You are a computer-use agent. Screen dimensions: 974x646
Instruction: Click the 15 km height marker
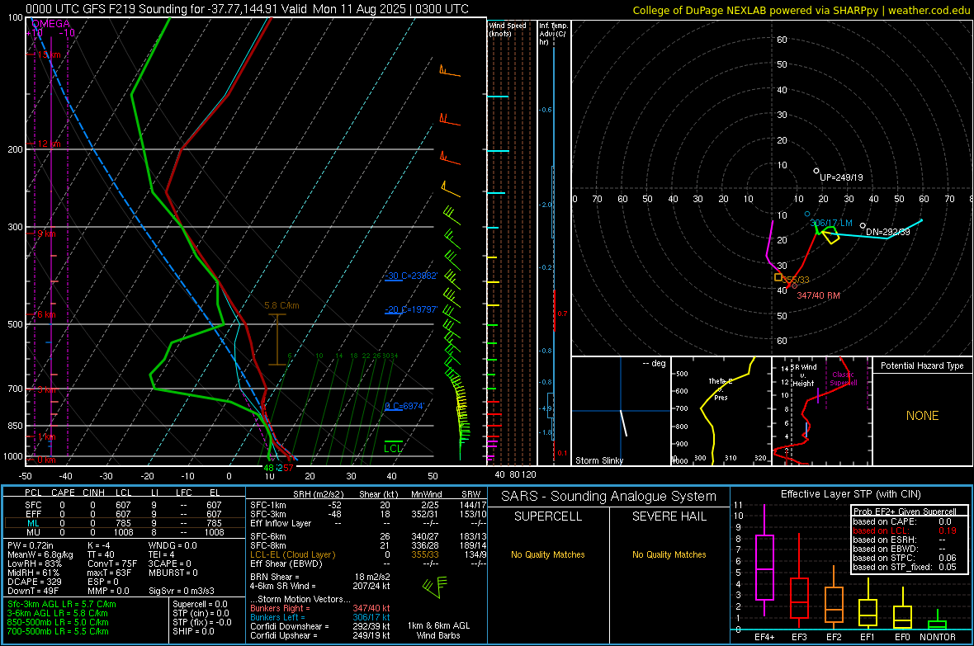(47, 54)
